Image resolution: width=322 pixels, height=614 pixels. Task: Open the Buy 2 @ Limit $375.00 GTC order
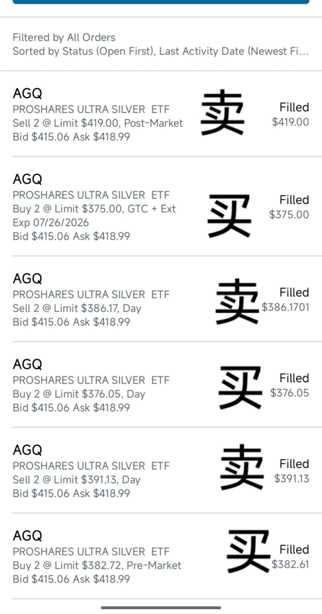pyautogui.click(x=94, y=209)
